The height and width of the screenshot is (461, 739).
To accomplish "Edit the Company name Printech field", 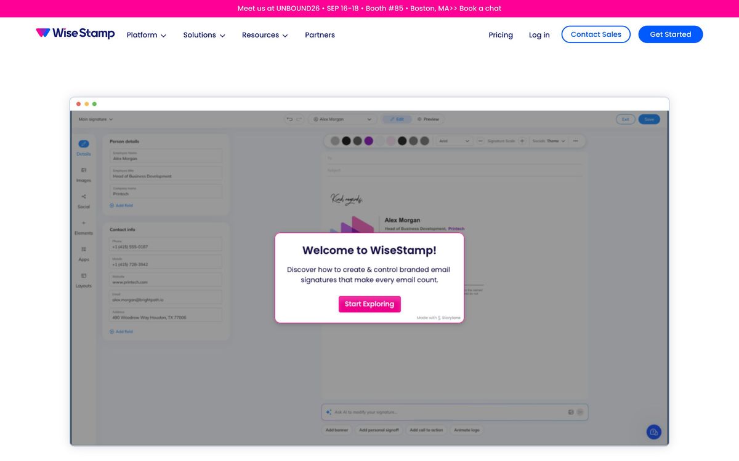I will 166,191.
